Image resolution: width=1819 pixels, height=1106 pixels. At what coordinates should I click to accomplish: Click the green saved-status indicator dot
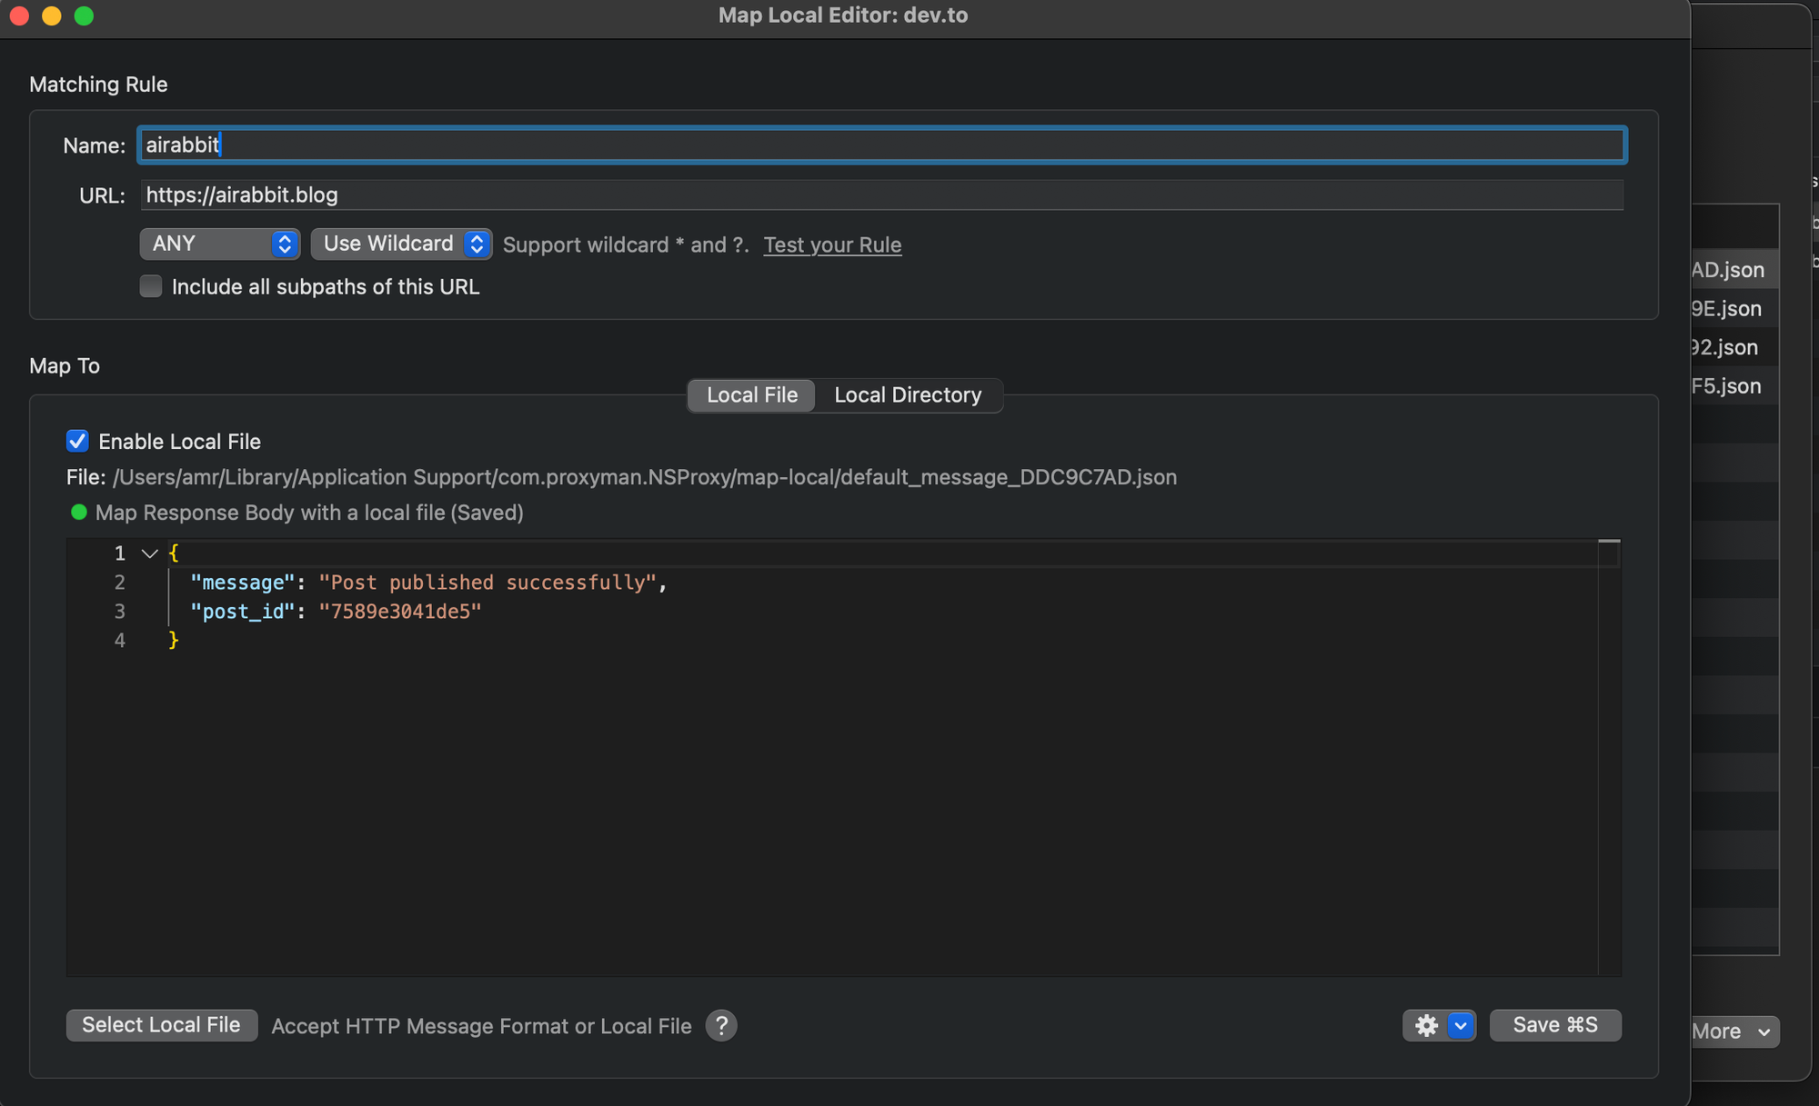pos(78,513)
